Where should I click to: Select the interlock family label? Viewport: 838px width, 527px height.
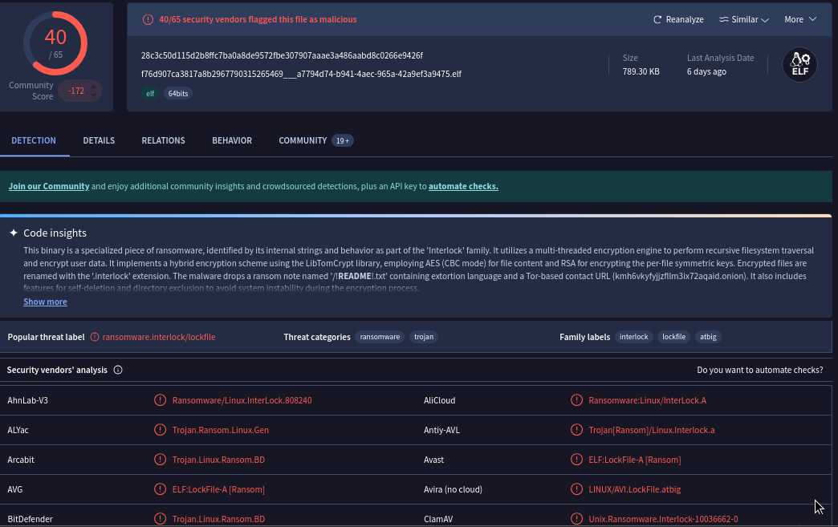tap(634, 337)
